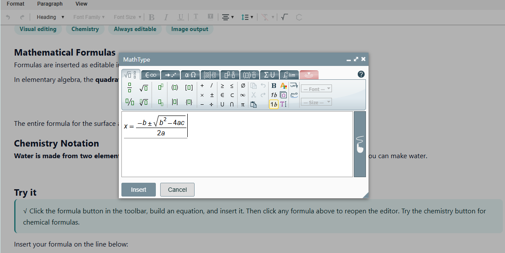Switch to the sum and union operators tab

(269, 75)
